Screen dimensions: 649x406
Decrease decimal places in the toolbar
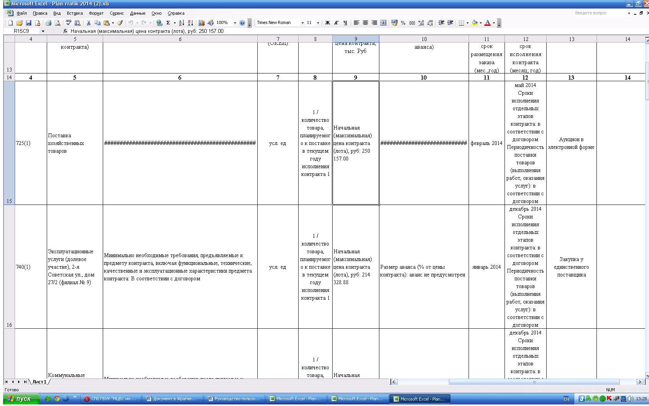pos(430,23)
